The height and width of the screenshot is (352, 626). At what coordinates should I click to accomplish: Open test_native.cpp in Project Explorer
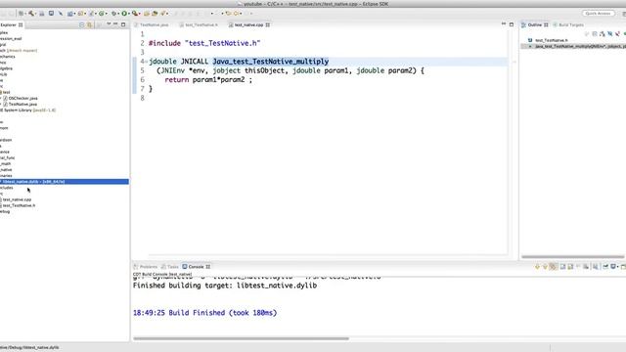click(16, 199)
